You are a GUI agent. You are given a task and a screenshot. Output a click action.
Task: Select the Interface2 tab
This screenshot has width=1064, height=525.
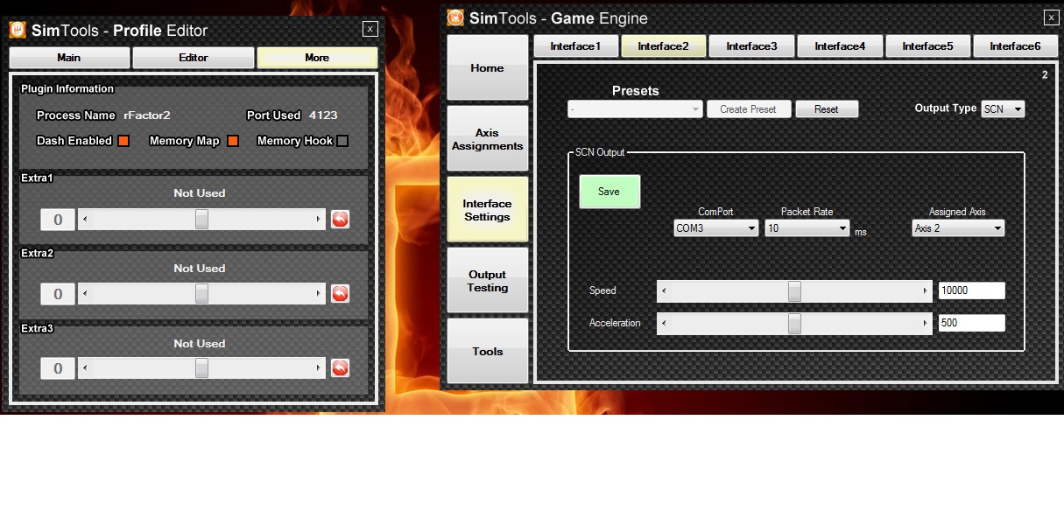[664, 46]
